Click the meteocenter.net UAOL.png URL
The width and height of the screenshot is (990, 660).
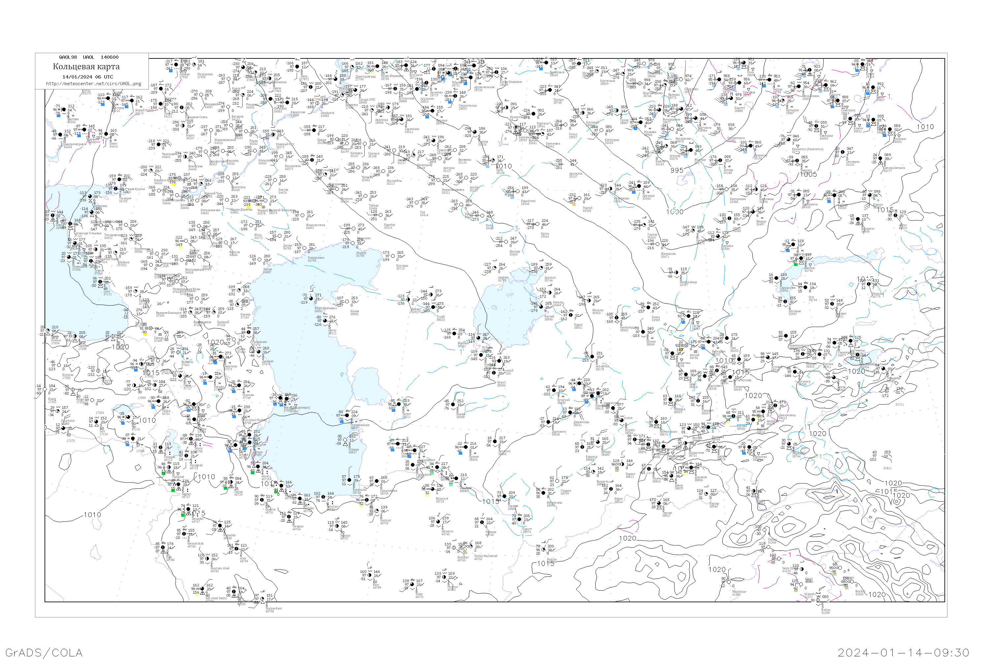tap(93, 83)
